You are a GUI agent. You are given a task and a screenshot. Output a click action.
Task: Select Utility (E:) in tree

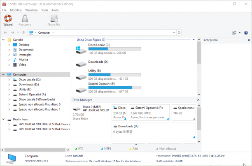coord(25,89)
